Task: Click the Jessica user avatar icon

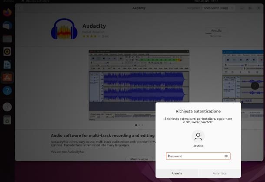Action: [198, 137]
